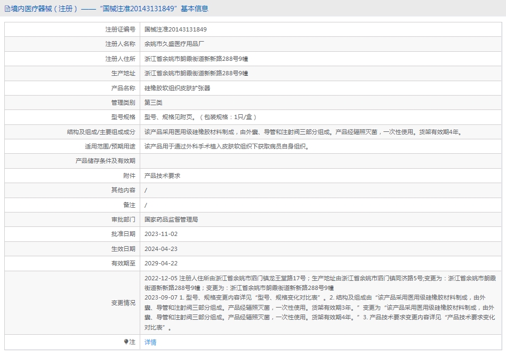Click the approval date 2023-11-02
506x354 pixels.
pyautogui.click(x=161, y=234)
